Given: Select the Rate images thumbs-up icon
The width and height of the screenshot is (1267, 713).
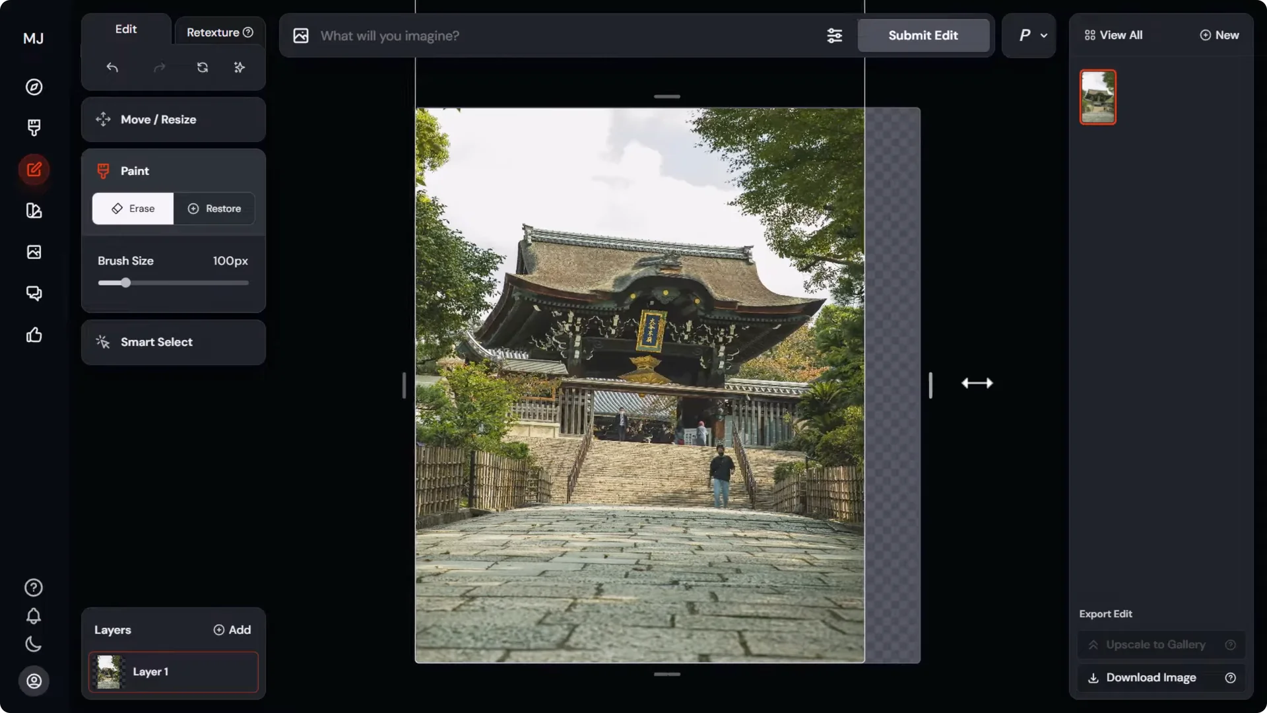Looking at the screenshot, I should point(34,335).
